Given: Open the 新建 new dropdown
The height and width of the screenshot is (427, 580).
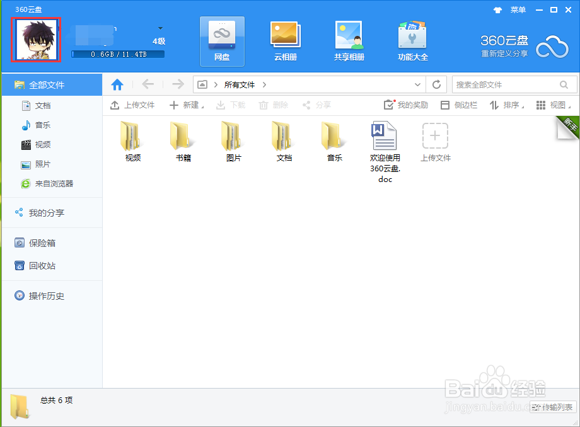Looking at the screenshot, I should pyautogui.click(x=187, y=105).
